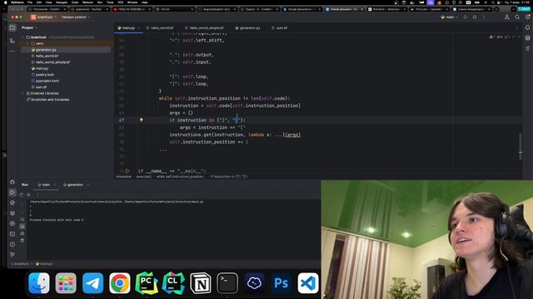Open the Project tool window folder icon

pyautogui.click(x=12, y=27)
